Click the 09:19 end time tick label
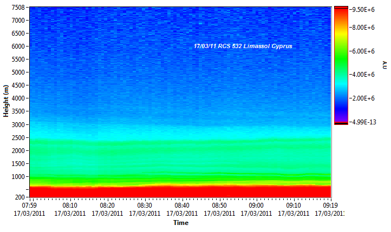 (x=330, y=206)
